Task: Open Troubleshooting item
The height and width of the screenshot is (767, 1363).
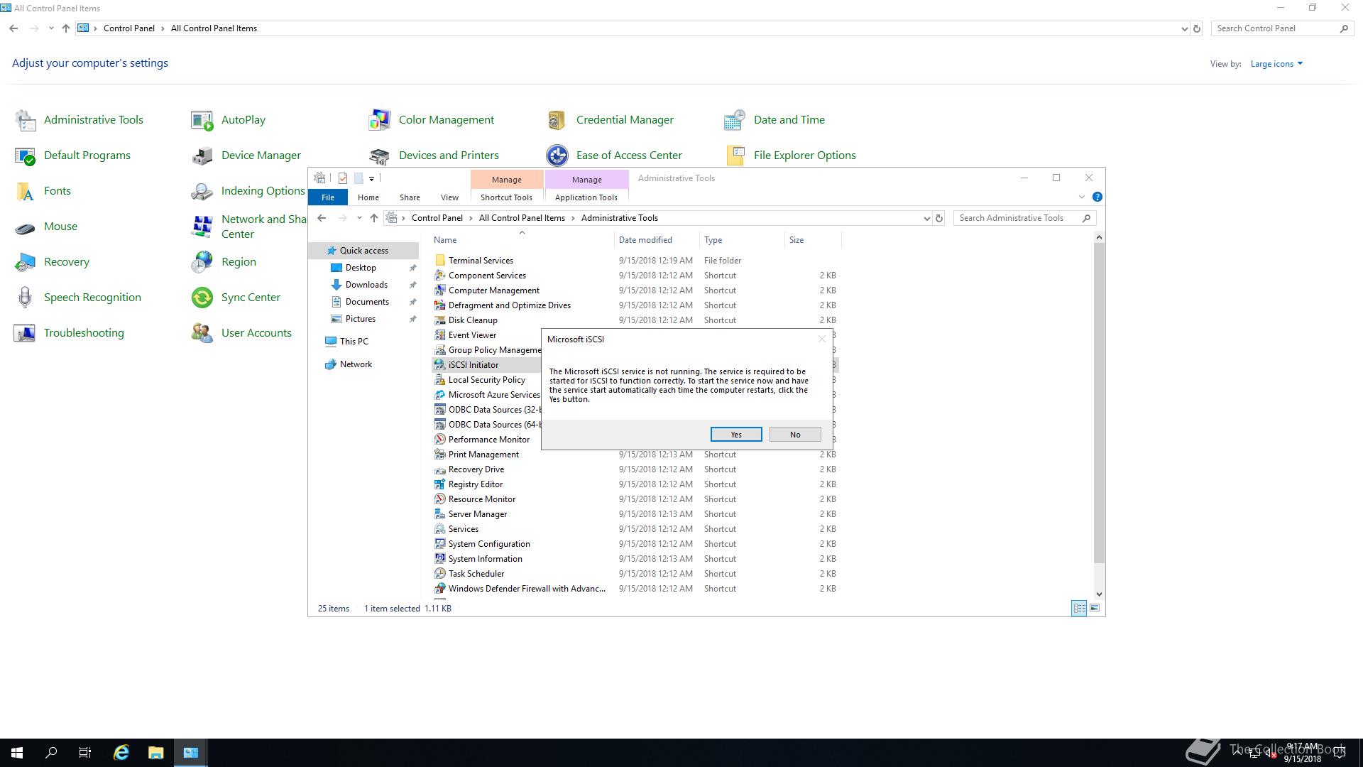Action: (69, 333)
